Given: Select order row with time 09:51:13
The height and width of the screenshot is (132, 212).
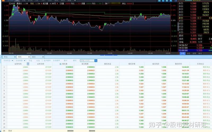Looking at the screenshot, I should click(x=107, y=110).
